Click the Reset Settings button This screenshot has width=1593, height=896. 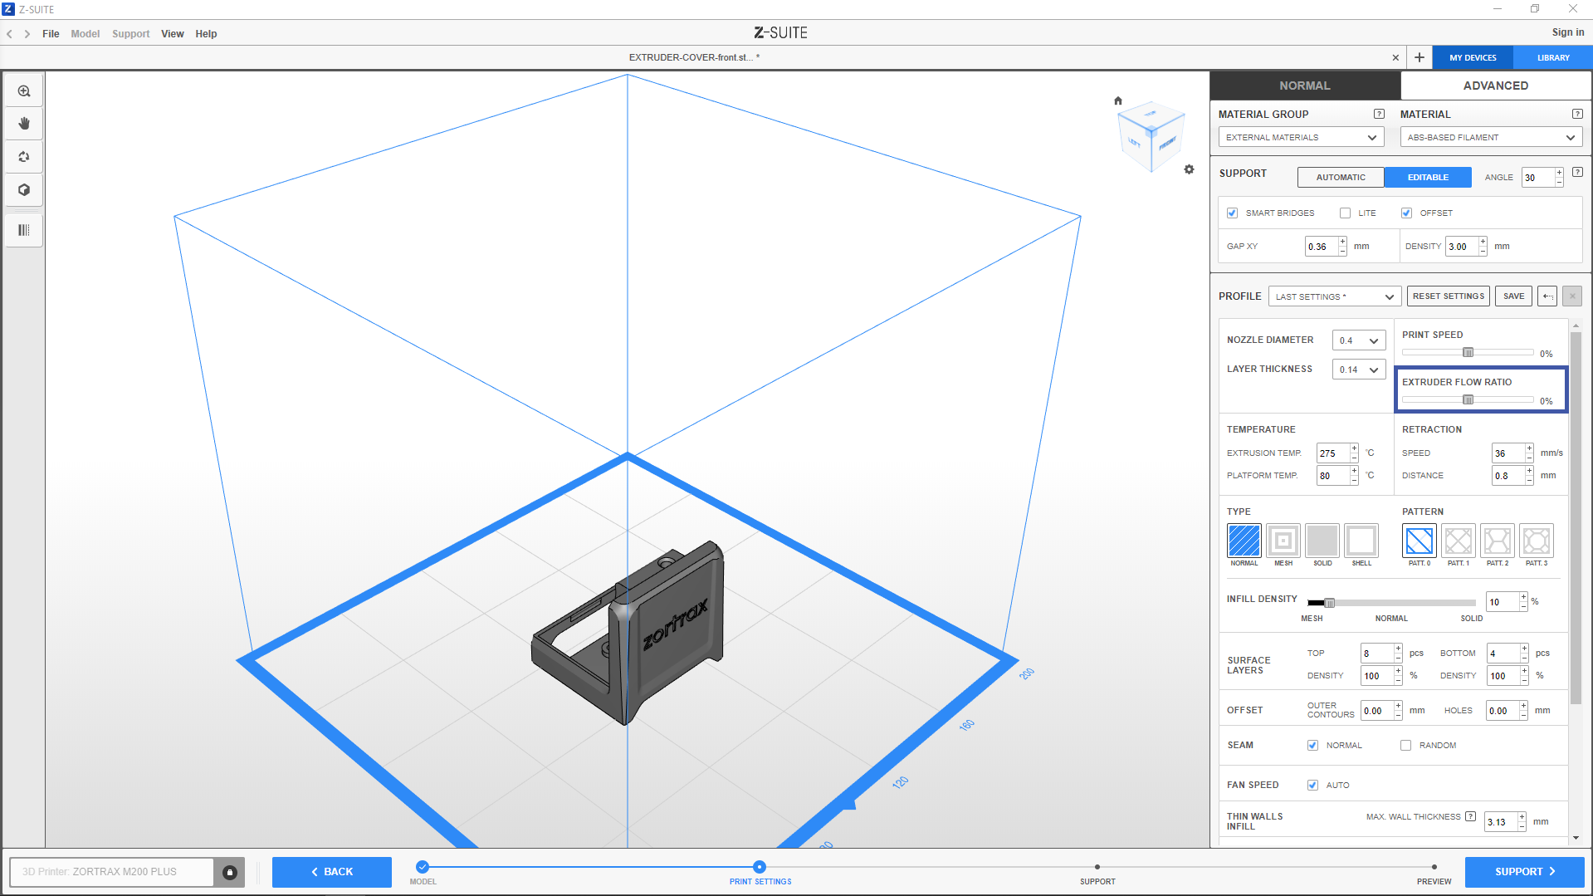coord(1448,296)
